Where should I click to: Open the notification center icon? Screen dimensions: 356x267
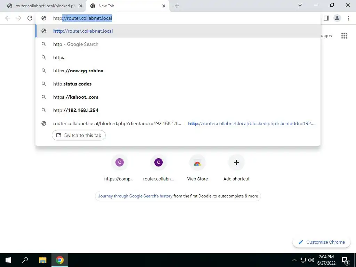[345, 260]
